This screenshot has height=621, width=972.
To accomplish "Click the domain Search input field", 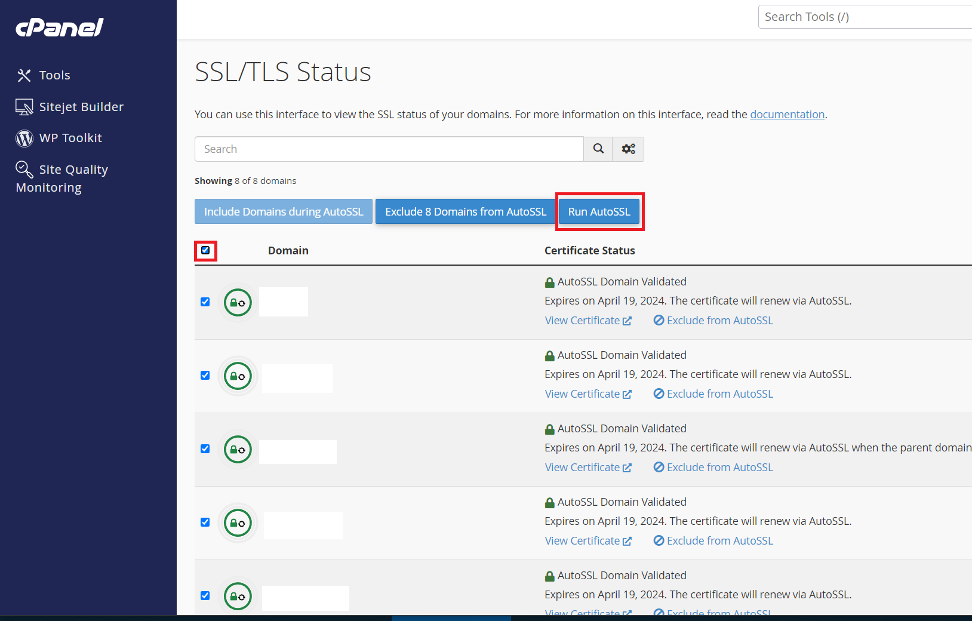I will [389, 149].
